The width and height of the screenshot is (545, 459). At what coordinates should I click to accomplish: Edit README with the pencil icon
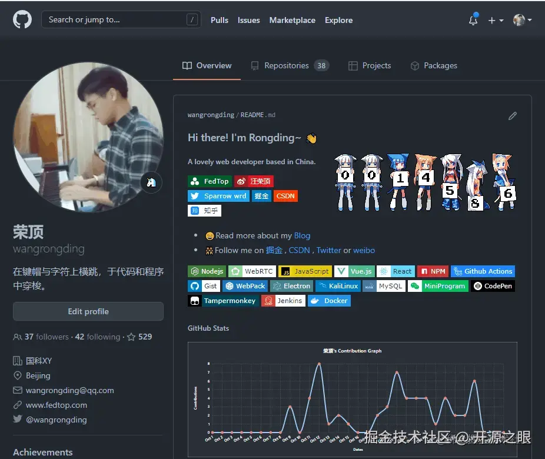tap(512, 116)
